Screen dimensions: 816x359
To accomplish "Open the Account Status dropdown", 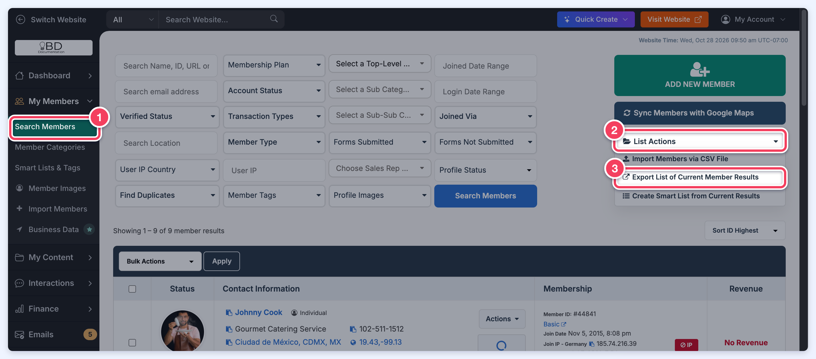I will 274,91.
